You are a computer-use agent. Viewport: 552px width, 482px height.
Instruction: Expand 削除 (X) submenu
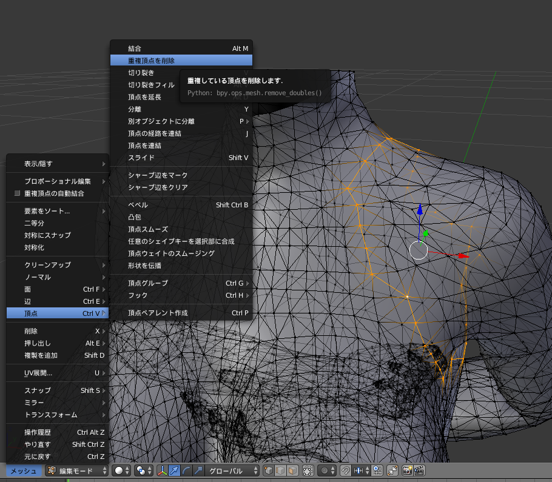[58, 331]
